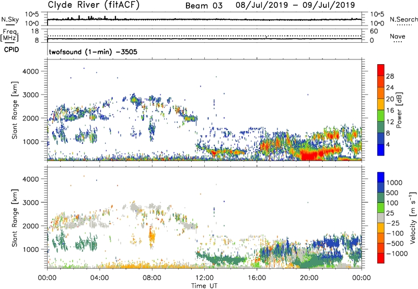The image size is (418, 289).
Task: Click the 'N.Search' legend label
Action: (403, 19)
